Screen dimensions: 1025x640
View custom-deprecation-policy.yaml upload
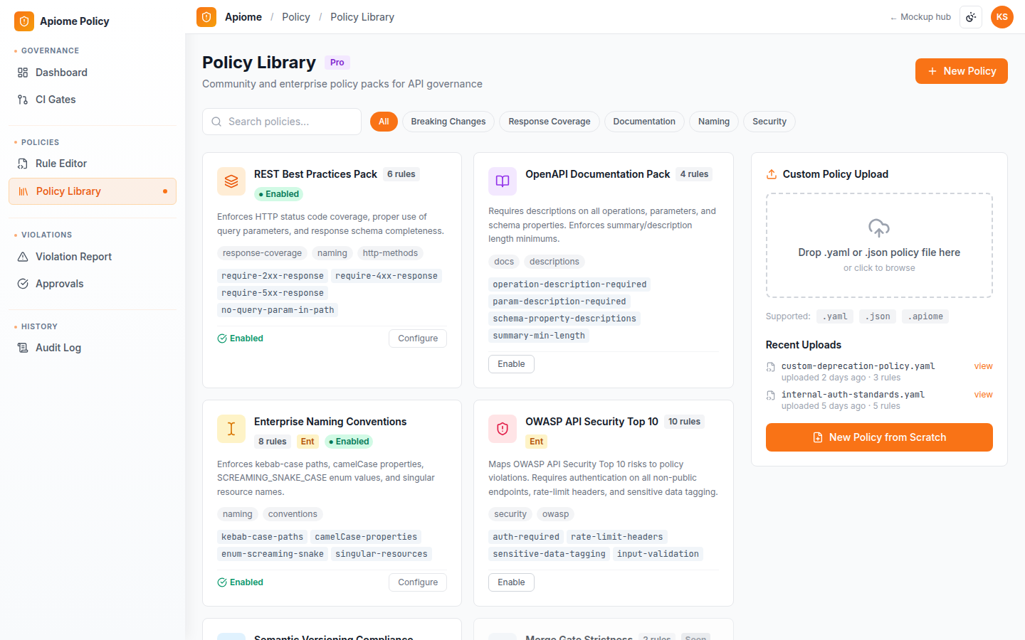coord(983,366)
